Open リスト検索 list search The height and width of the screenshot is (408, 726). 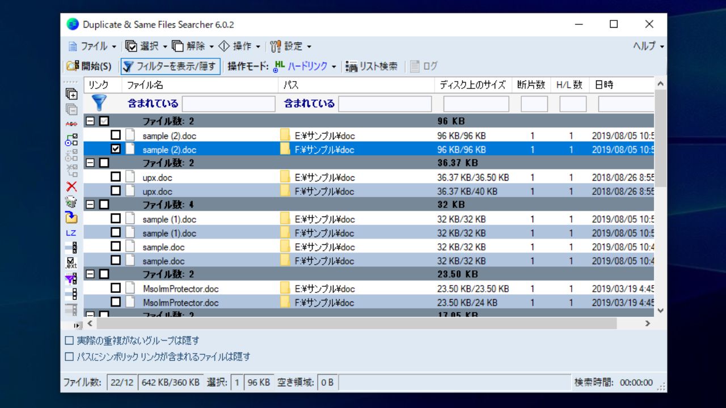(372, 66)
